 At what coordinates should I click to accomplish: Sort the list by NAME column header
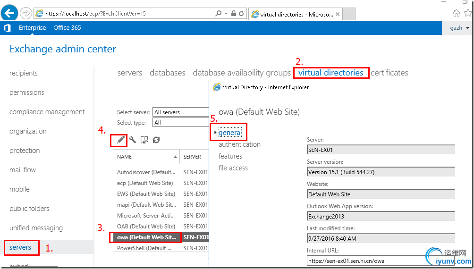click(147, 157)
